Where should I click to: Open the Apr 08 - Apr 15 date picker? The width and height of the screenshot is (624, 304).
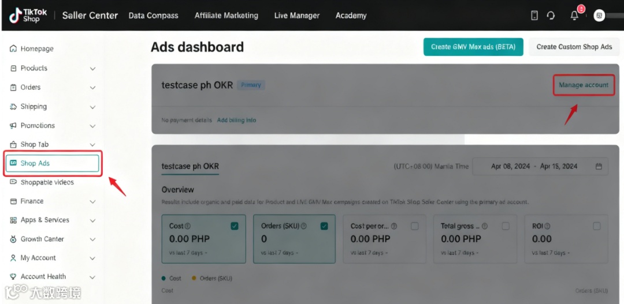pos(540,167)
